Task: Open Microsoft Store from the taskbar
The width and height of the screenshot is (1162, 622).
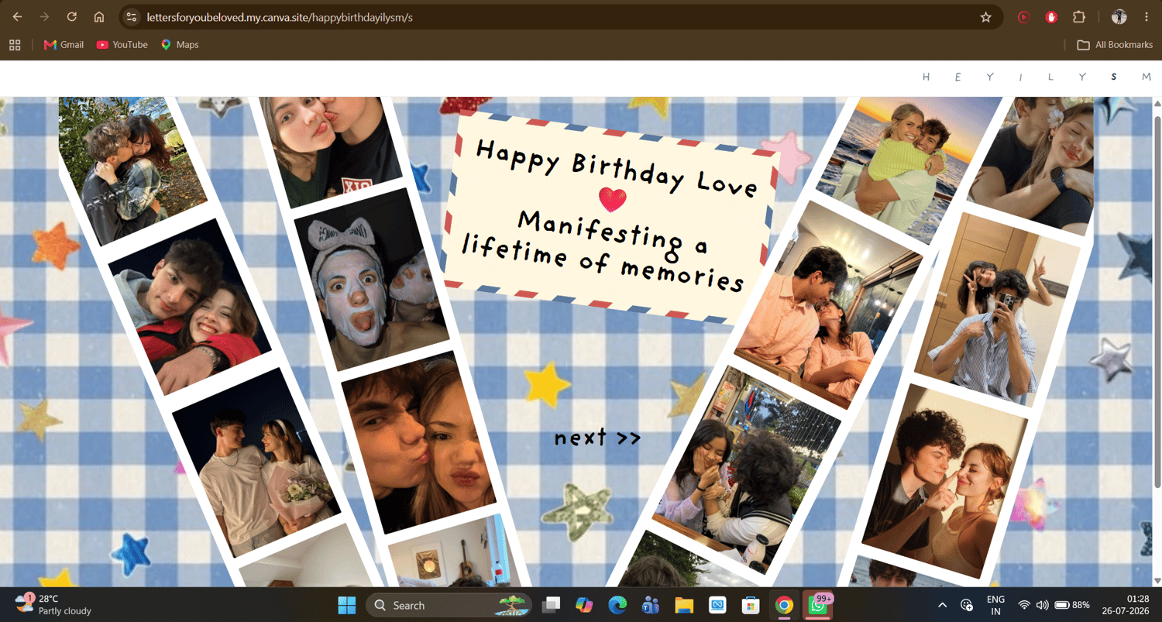Action: [750, 605]
